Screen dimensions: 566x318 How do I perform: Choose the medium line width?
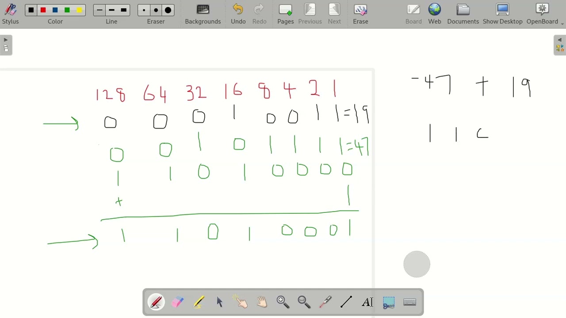tap(111, 10)
